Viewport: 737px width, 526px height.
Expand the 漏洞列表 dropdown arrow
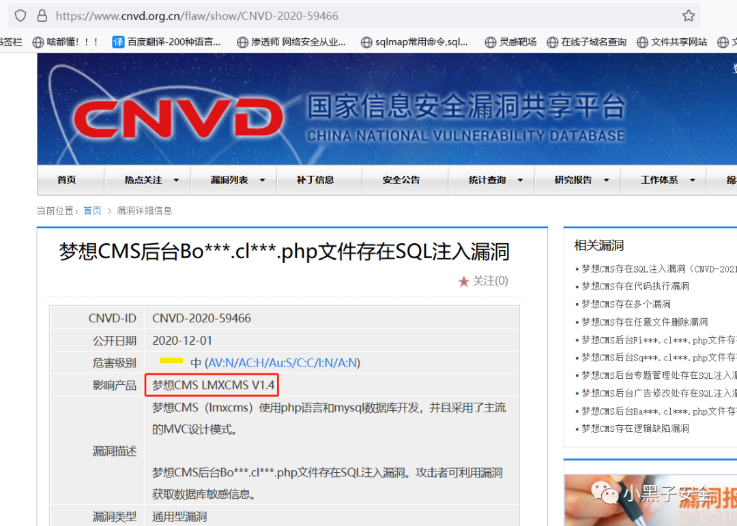pos(262,180)
